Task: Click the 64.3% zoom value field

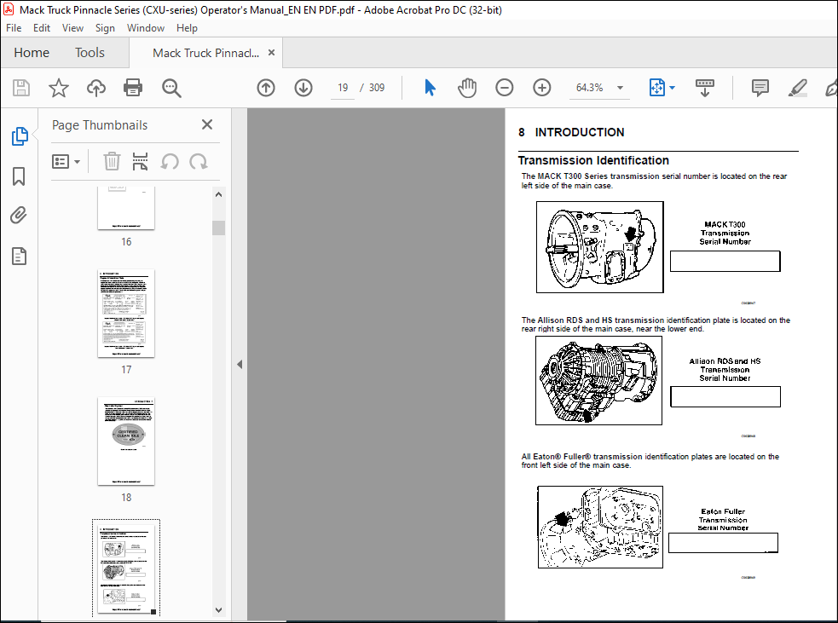Action: point(589,88)
